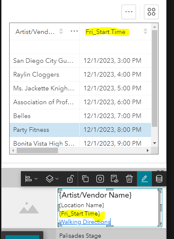Image resolution: width=174 pixels, height=239 pixels.
Task: Expand the layer arrange dropdown
Action: pyautogui.click(x=52, y=178)
